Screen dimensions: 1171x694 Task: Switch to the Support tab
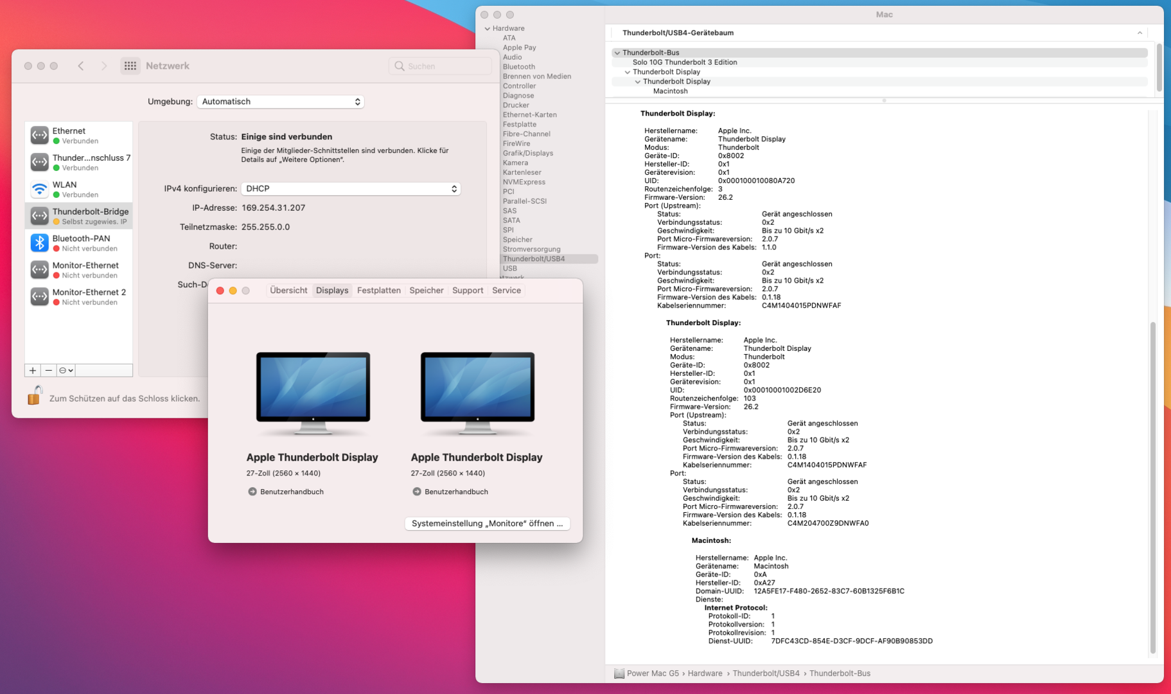468,290
